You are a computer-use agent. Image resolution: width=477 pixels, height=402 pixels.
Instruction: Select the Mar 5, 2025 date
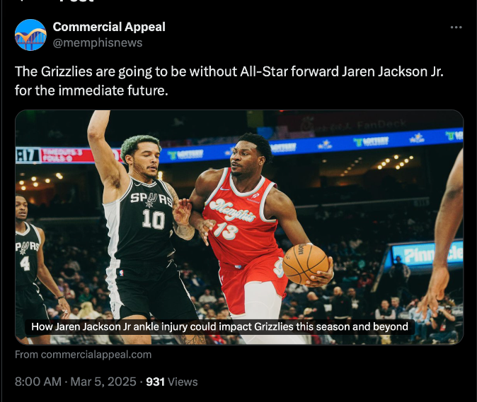coord(103,382)
